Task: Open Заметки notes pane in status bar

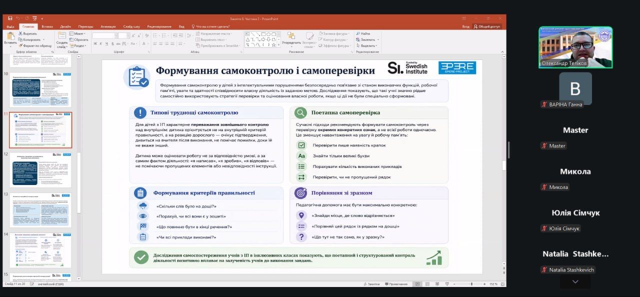Action: pos(371,284)
